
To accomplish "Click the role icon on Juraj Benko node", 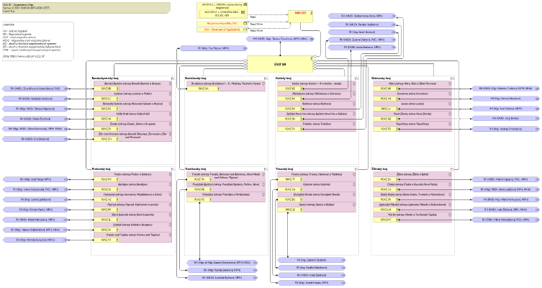I will tap(537, 119).
